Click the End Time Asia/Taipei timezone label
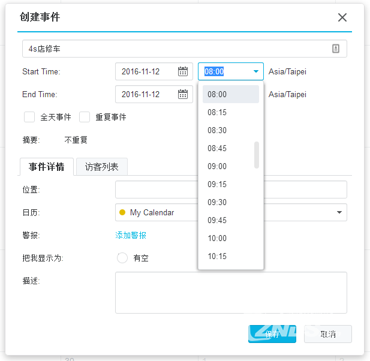 [287, 94]
